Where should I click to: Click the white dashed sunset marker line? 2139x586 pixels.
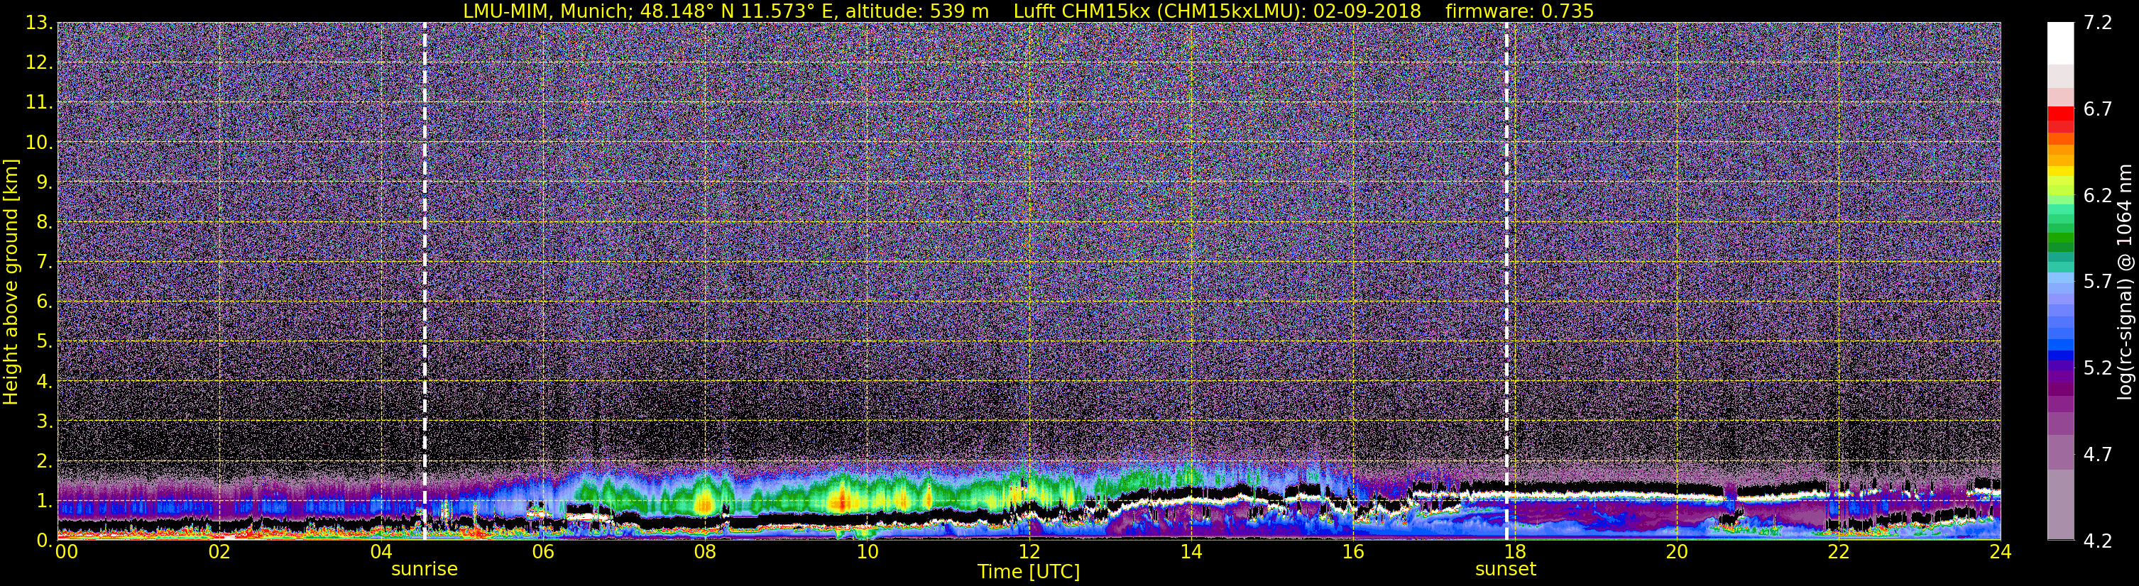point(1506,282)
